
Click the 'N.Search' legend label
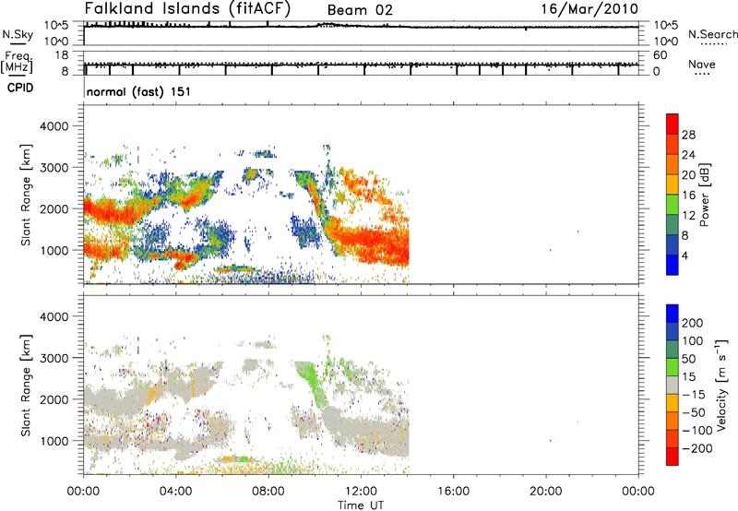coord(712,34)
